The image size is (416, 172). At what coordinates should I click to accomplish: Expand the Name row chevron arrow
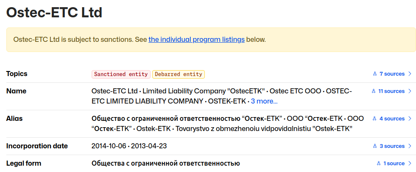pos(410,91)
